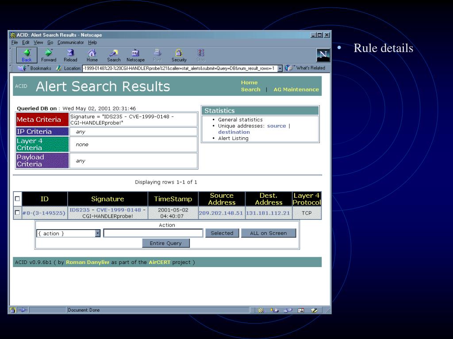Viewport: 453px width, 339px height.
Task: Click the Location URL field
Action: click(x=180, y=68)
